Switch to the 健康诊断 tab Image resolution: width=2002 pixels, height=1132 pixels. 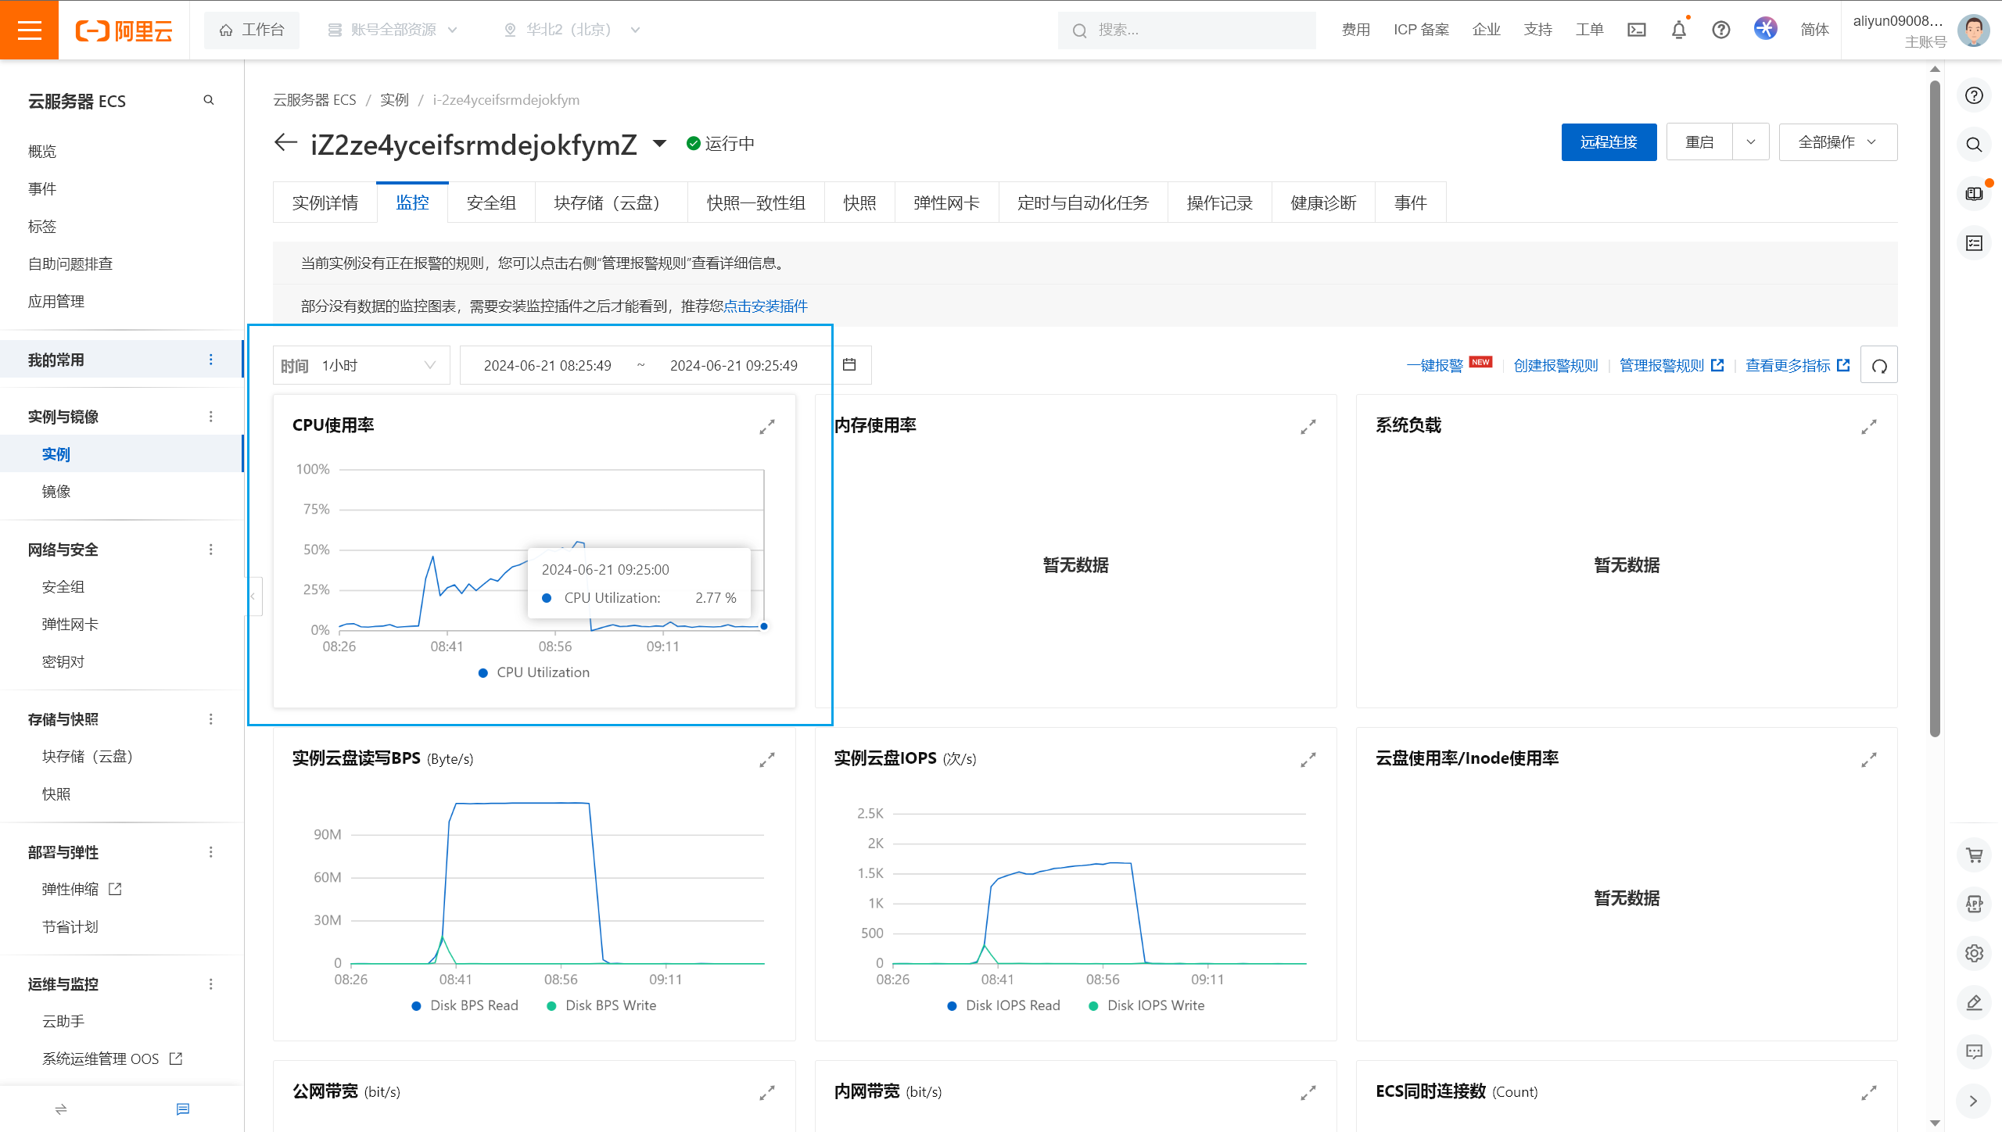tap(1323, 202)
